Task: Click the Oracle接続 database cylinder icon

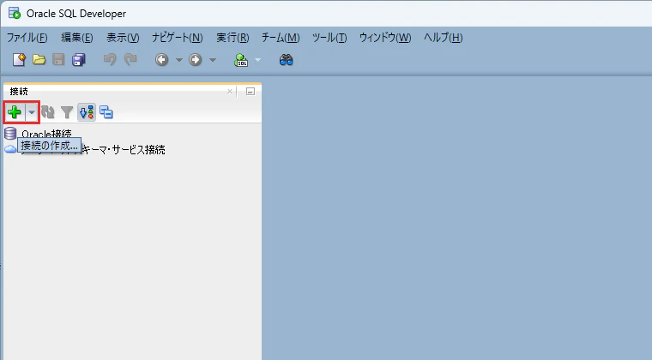Action: 10,134
